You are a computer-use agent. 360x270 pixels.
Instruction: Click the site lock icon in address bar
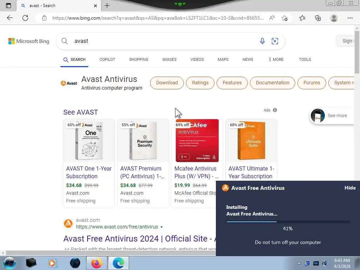tap(44, 18)
